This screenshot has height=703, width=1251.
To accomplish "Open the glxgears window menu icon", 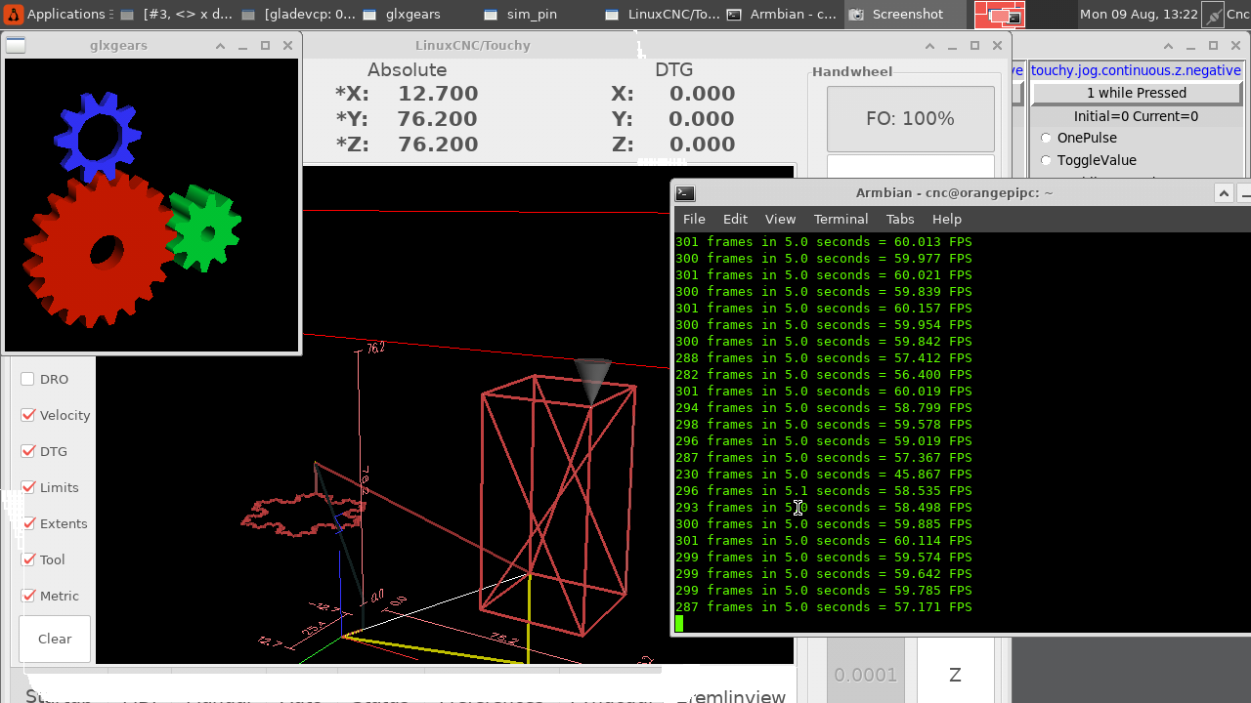I will [17, 46].
